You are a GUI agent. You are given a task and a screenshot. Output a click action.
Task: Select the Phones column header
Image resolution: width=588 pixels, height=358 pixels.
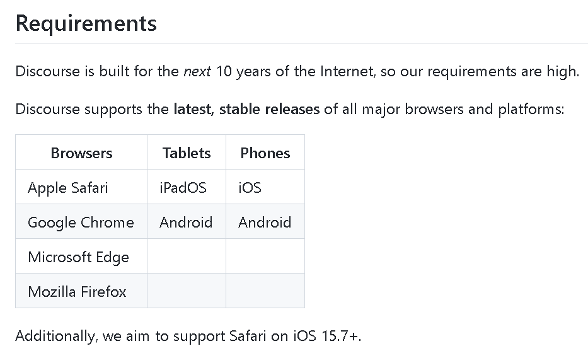coord(265,152)
